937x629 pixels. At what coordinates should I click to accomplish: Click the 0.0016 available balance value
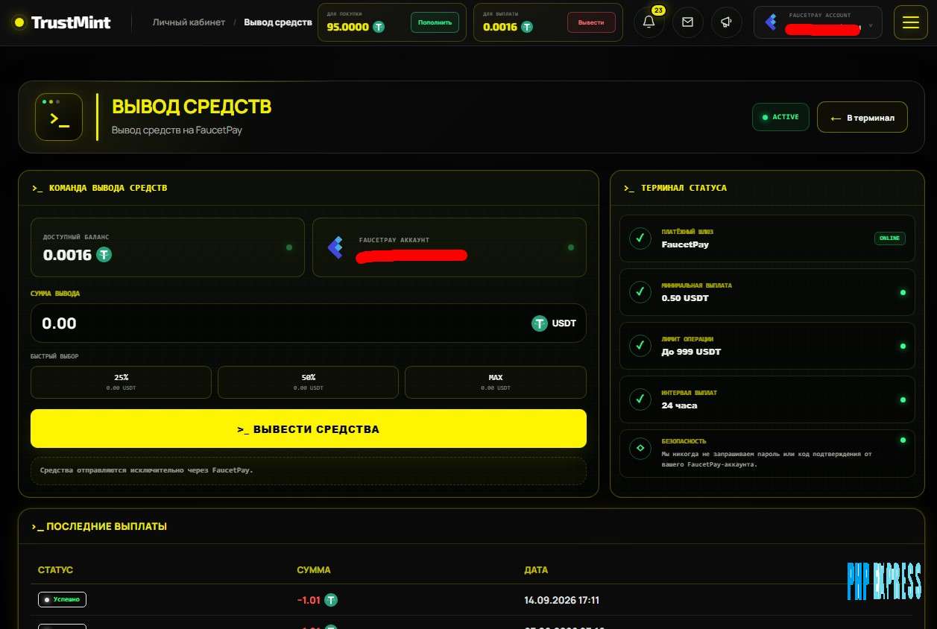click(67, 255)
